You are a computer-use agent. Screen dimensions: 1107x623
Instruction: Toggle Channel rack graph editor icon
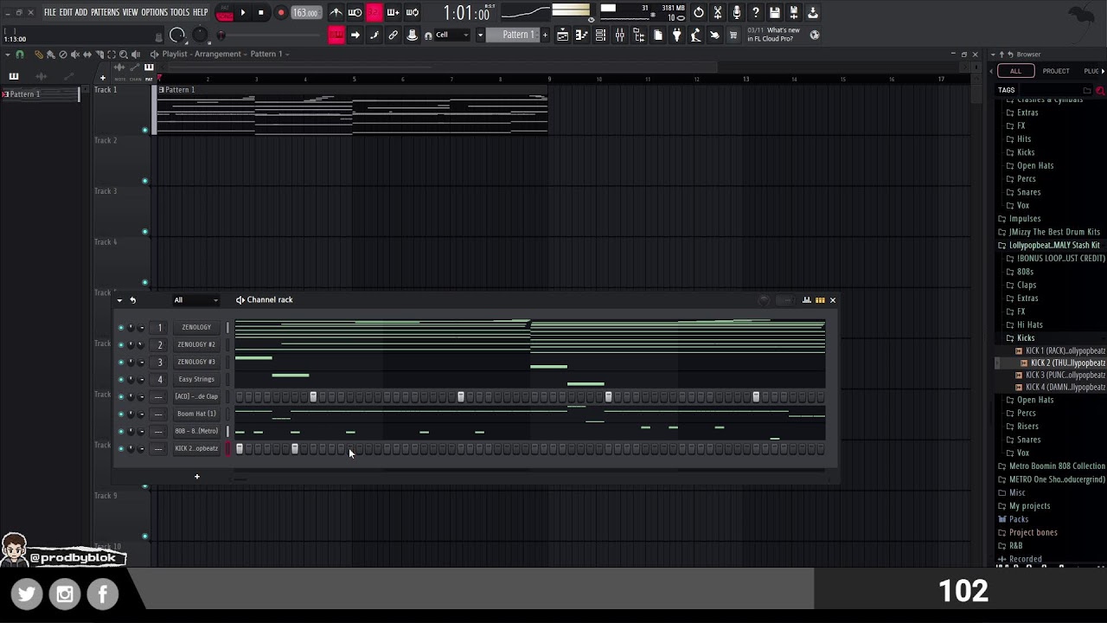coord(806,300)
